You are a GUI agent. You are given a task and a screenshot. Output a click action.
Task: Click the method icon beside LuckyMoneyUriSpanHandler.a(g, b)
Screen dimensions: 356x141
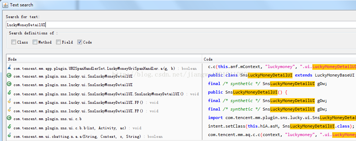coord(9,67)
